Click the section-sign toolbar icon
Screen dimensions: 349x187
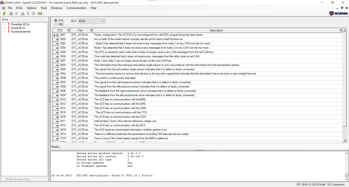click(x=28, y=14)
